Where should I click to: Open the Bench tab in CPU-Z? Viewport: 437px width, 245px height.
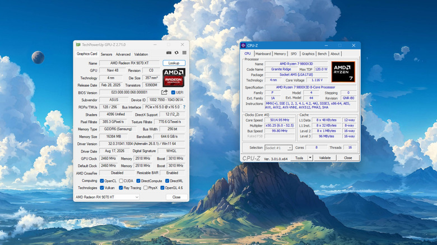pyautogui.click(x=322, y=54)
